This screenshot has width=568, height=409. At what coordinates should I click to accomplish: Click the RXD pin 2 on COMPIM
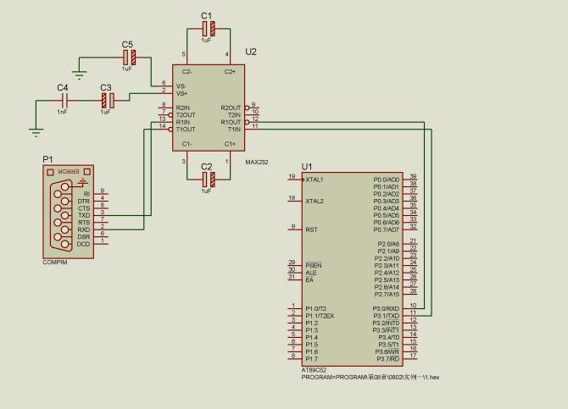pyautogui.click(x=101, y=229)
